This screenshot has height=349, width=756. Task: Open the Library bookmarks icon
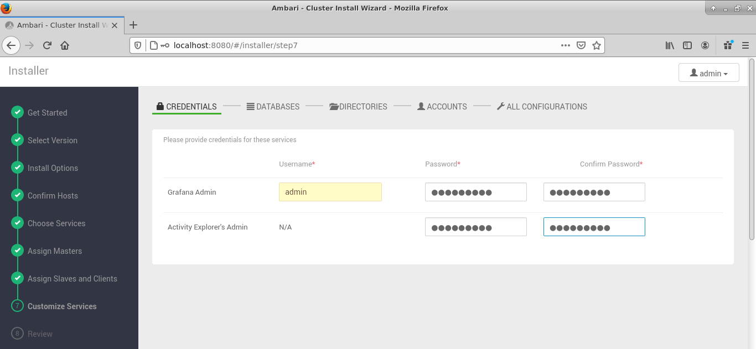pyautogui.click(x=670, y=45)
